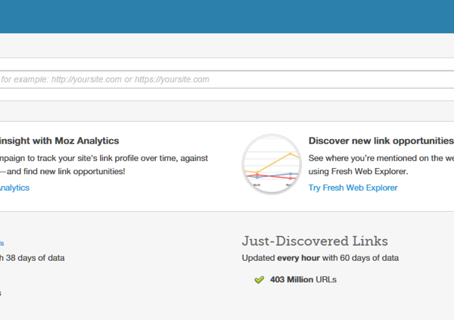The width and height of the screenshot is (454, 320).
Task: Open the Try Fresh Web Explorer link
Action: pyautogui.click(x=353, y=188)
